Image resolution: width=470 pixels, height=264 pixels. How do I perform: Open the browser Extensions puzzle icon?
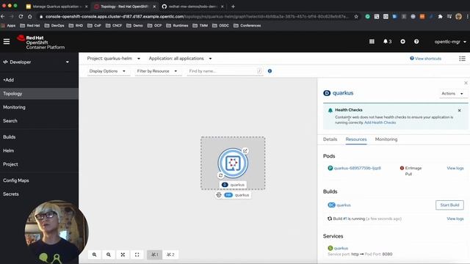(440, 16)
